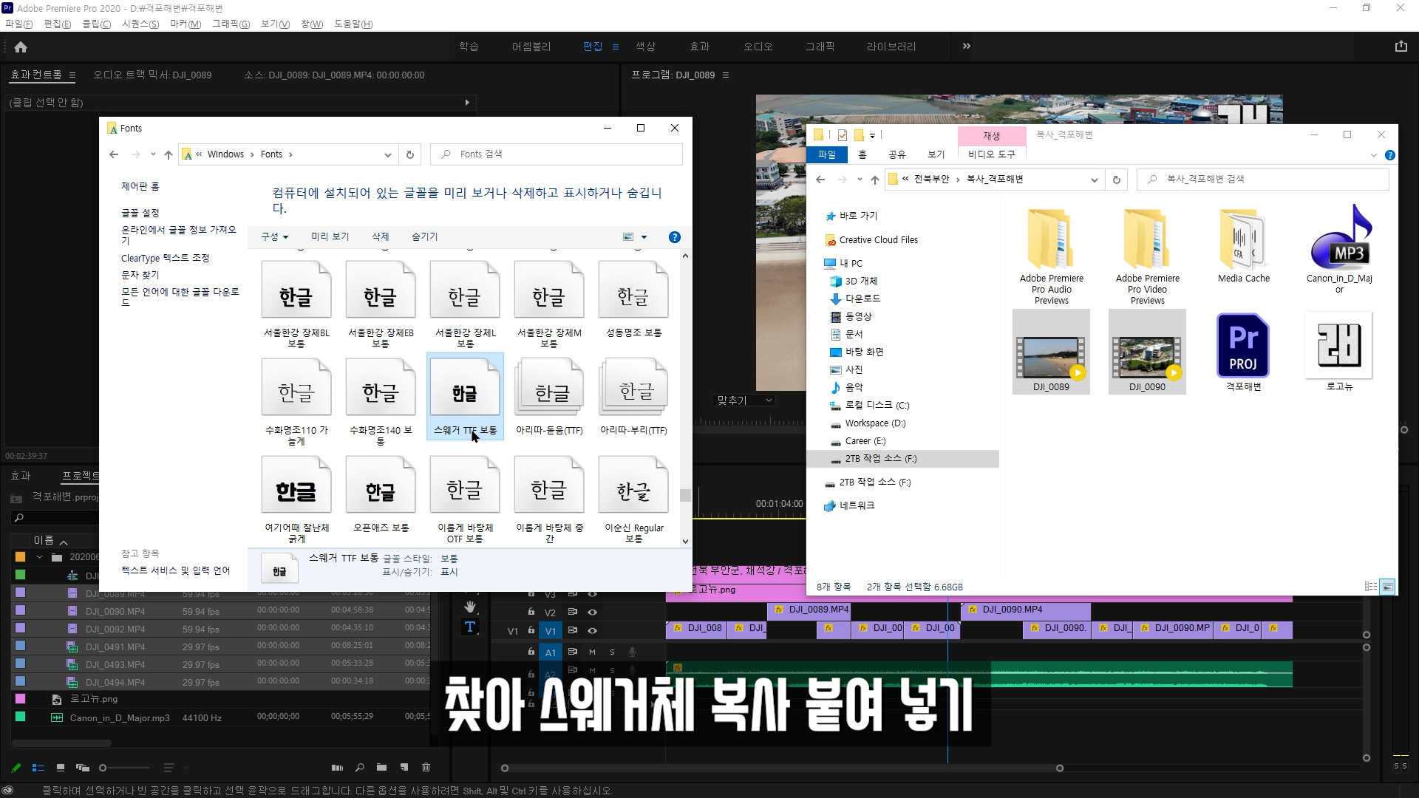This screenshot has width=1419, height=798.
Task: Open the New Bin folder icon
Action: coord(381,768)
